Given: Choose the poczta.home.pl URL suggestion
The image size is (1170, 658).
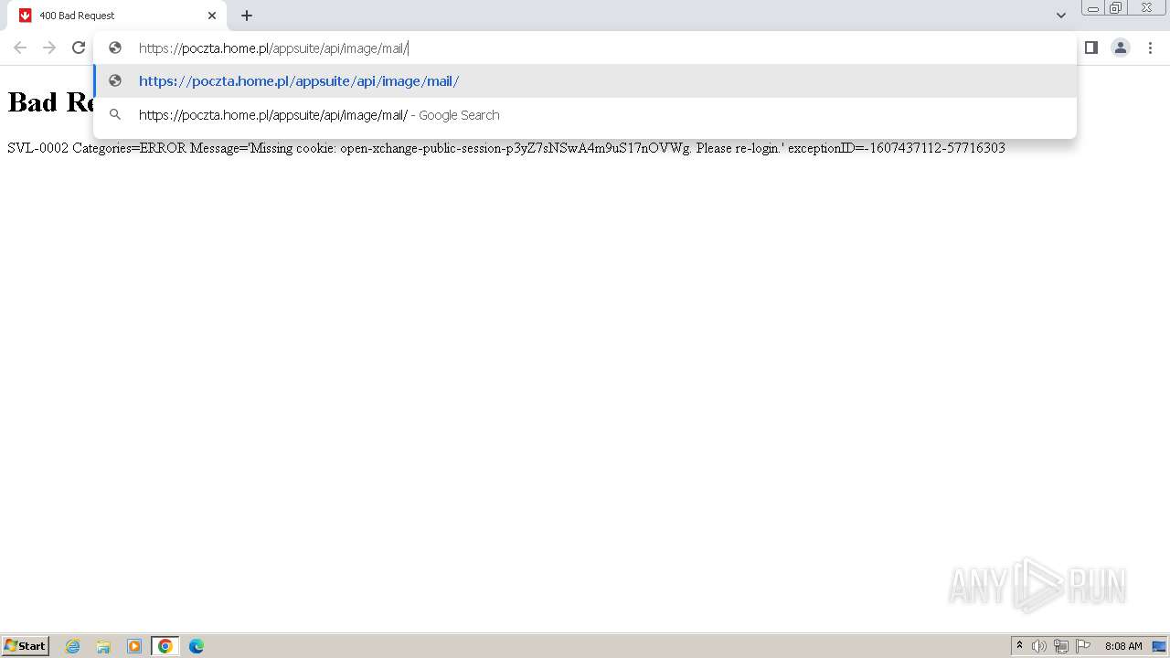Looking at the screenshot, I should (x=585, y=81).
